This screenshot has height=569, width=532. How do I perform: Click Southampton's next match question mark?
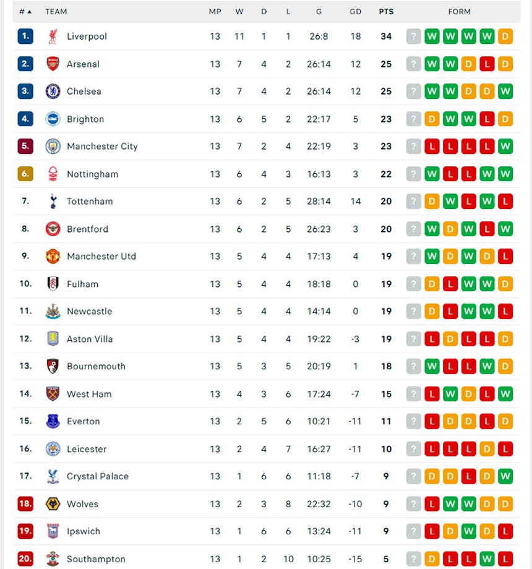click(413, 558)
